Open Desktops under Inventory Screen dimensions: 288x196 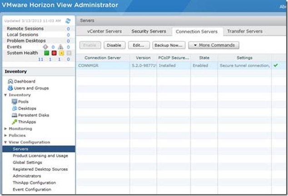tap(27, 108)
